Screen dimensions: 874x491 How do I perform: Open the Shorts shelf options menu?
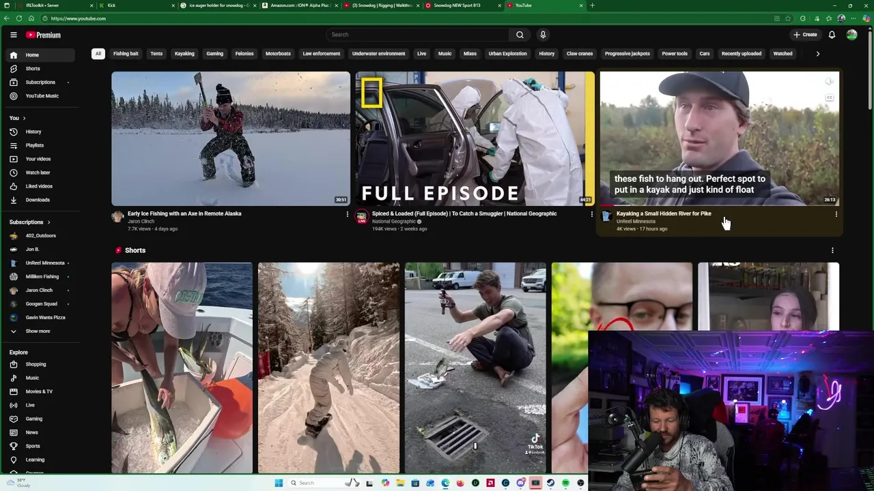(x=832, y=250)
